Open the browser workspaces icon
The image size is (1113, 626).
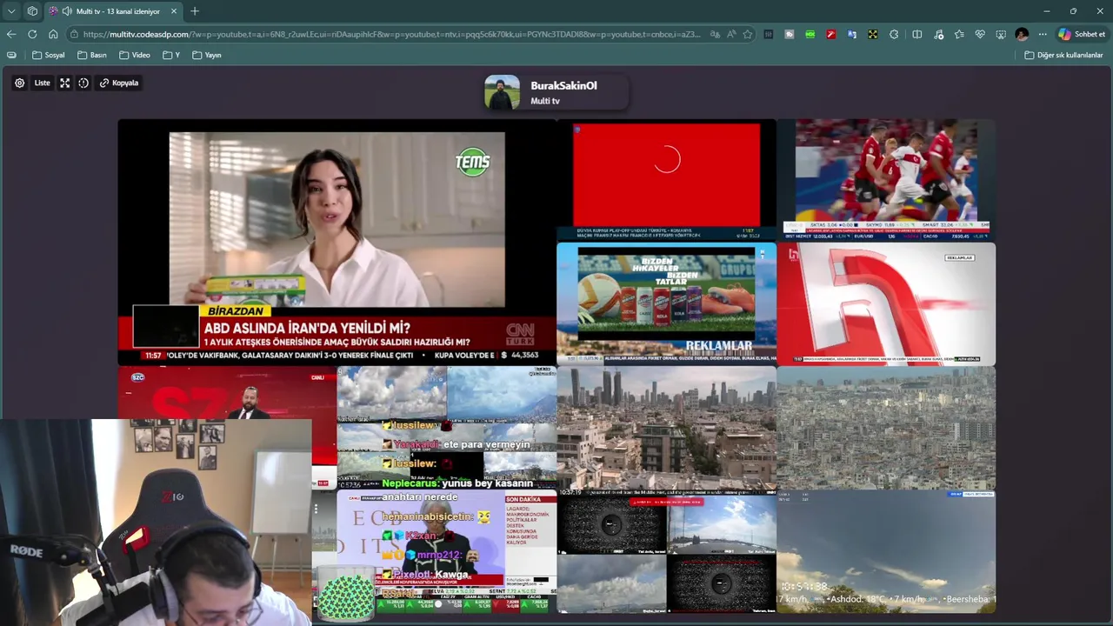(x=32, y=11)
